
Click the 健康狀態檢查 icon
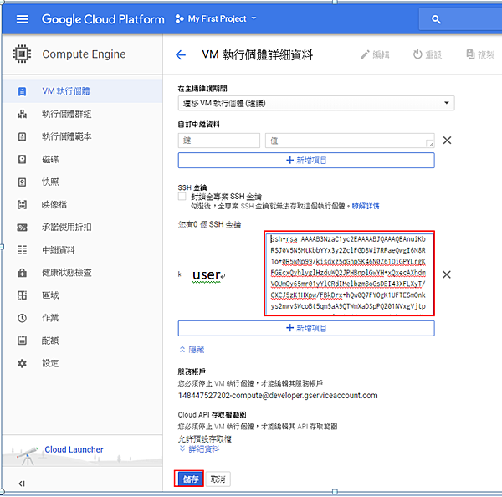pyautogui.click(x=22, y=273)
